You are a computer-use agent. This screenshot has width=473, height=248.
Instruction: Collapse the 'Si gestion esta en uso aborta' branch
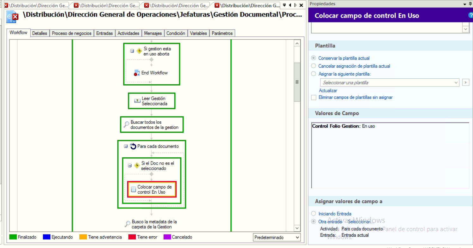(132, 51)
